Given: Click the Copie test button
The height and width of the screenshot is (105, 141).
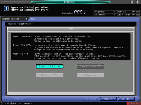Looking at the screenshot, I should coord(19,99).
